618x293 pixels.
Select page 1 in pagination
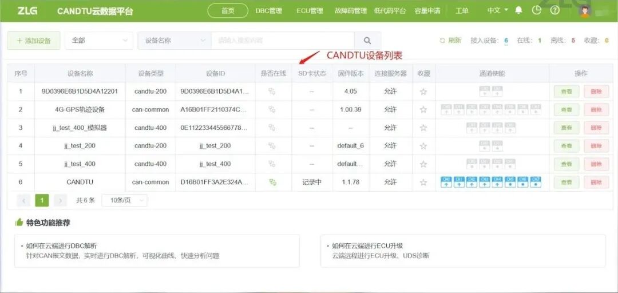(42, 200)
